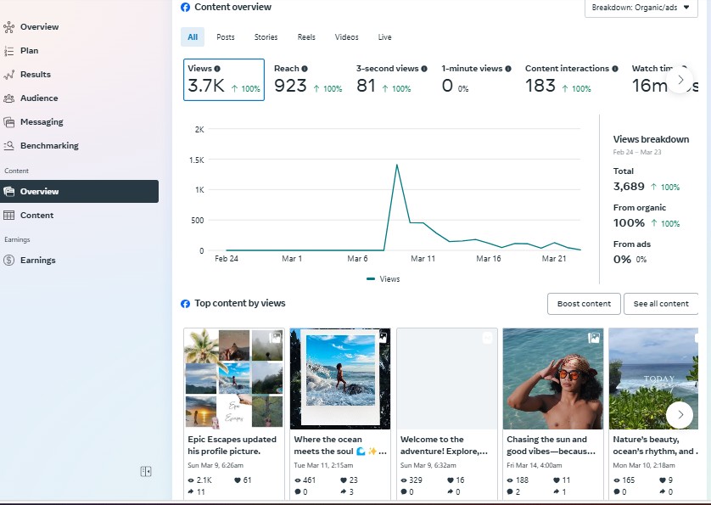Click the Results chart icon
Screen dimensions: 711x505
(8, 75)
